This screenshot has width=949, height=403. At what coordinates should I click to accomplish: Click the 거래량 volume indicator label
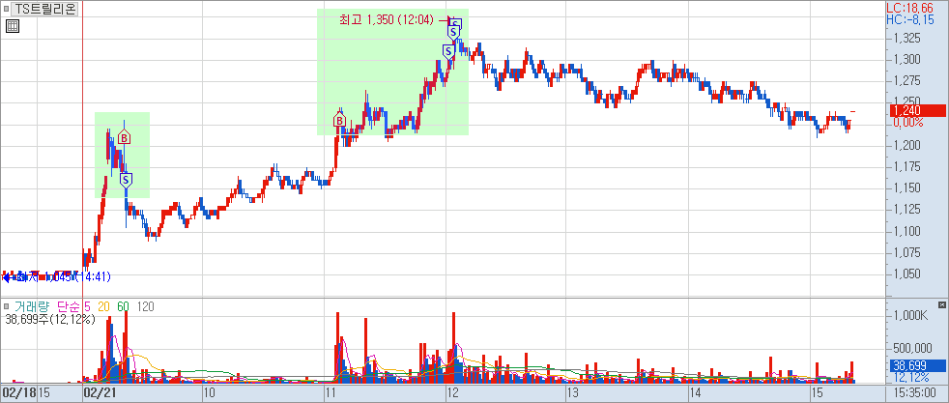(x=31, y=306)
